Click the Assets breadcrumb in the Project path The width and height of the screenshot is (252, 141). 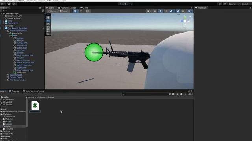pos(31,98)
